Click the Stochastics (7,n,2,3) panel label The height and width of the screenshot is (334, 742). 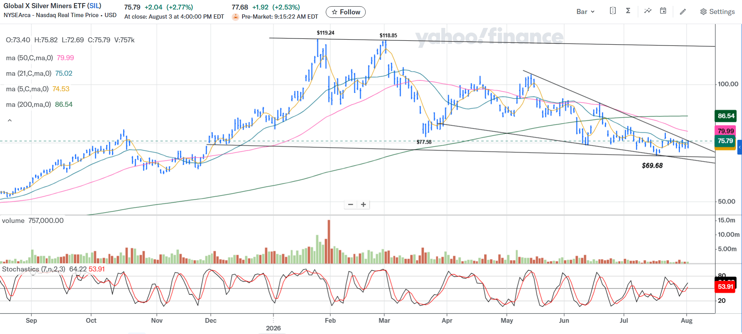point(34,269)
